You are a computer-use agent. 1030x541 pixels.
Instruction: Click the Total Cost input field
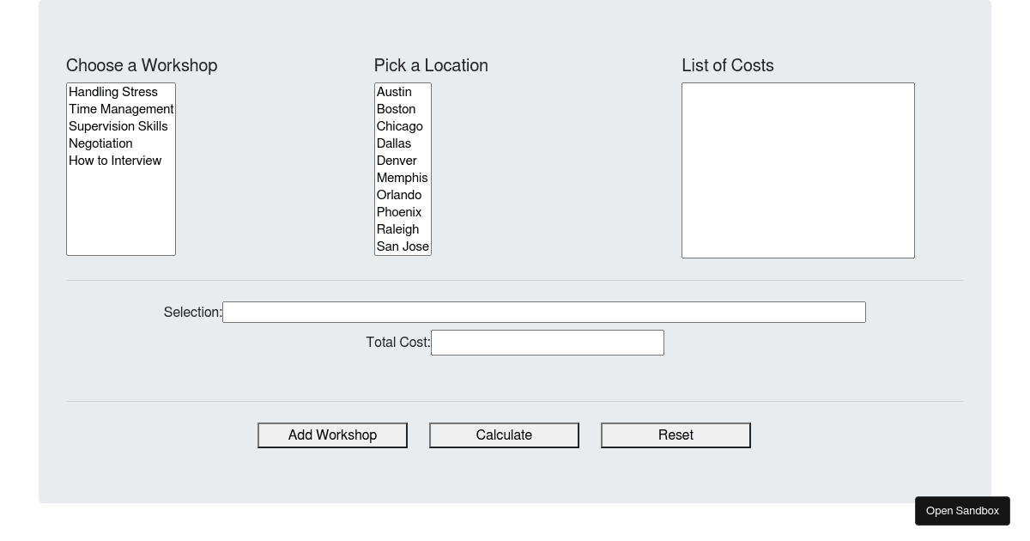pyautogui.click(x=547, y=343)
